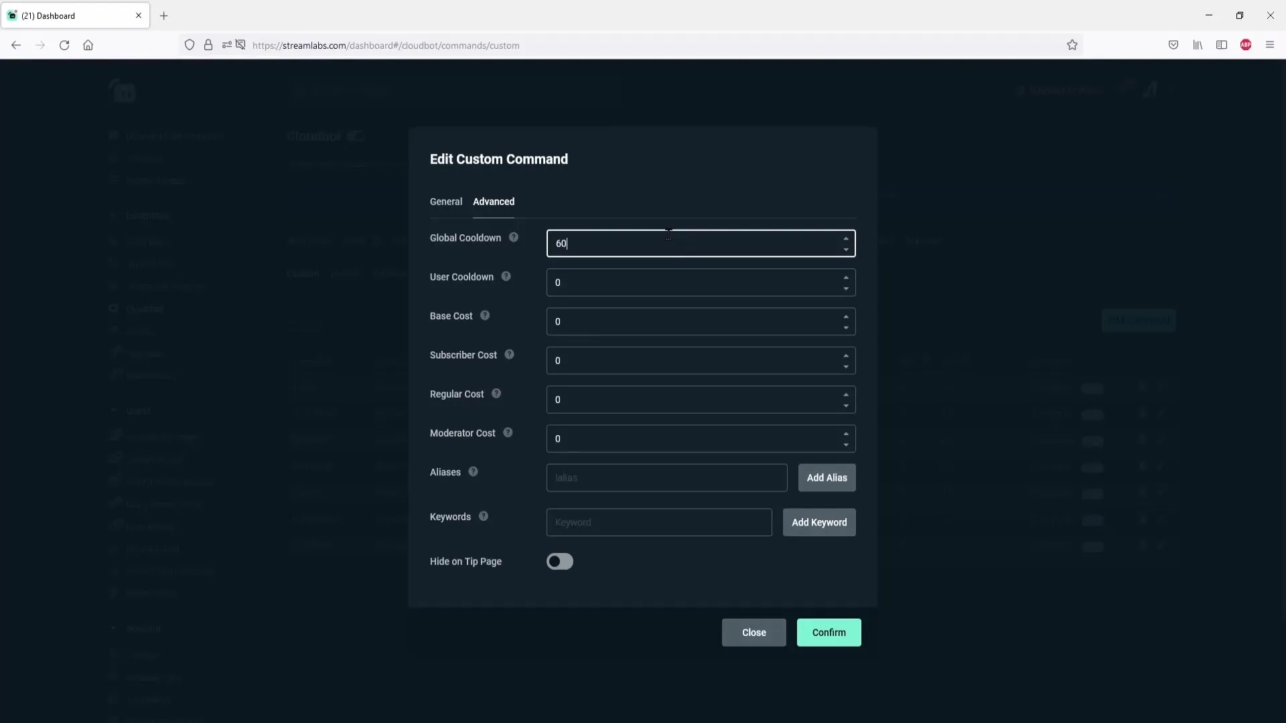This screenshot has width=1286, height=723.
Task: Reload the page with refresh icon
Action: [64, 45]
